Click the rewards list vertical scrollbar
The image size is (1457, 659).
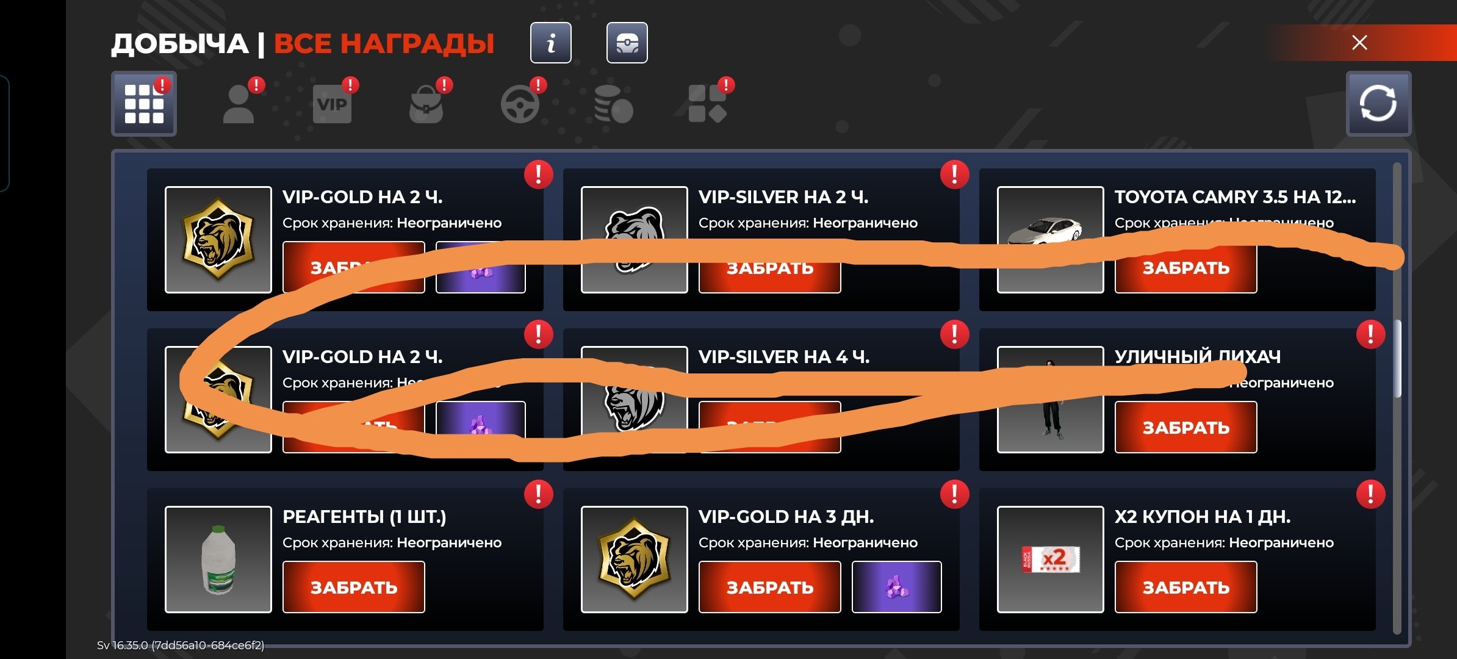pos(1397,358)
